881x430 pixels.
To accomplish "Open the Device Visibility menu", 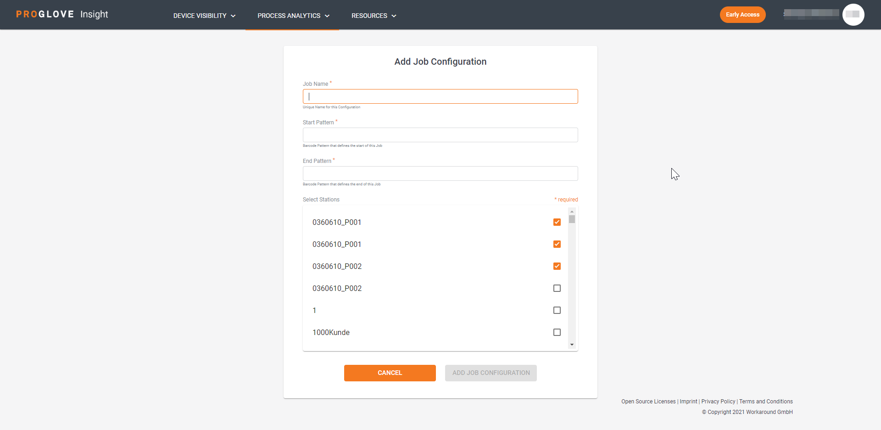I will coord(204,16).
